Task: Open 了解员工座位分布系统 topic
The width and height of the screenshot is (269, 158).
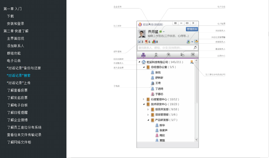Action: (x=24, y=127)
